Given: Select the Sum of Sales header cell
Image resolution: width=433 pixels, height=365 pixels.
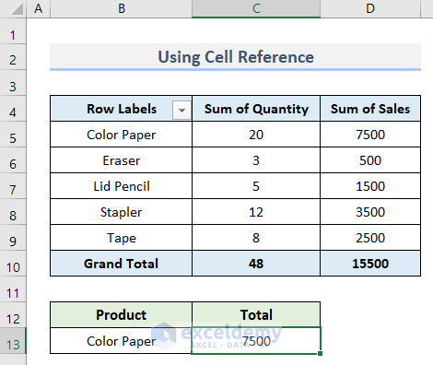Looking at the screenshot, I should (x=370, y=109).
